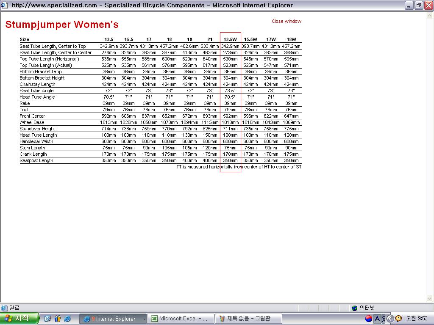The width and height of the screenshot is (434, 325).
Task: Click the 'Standover Height' row label
Action: [x=37, y=129]
